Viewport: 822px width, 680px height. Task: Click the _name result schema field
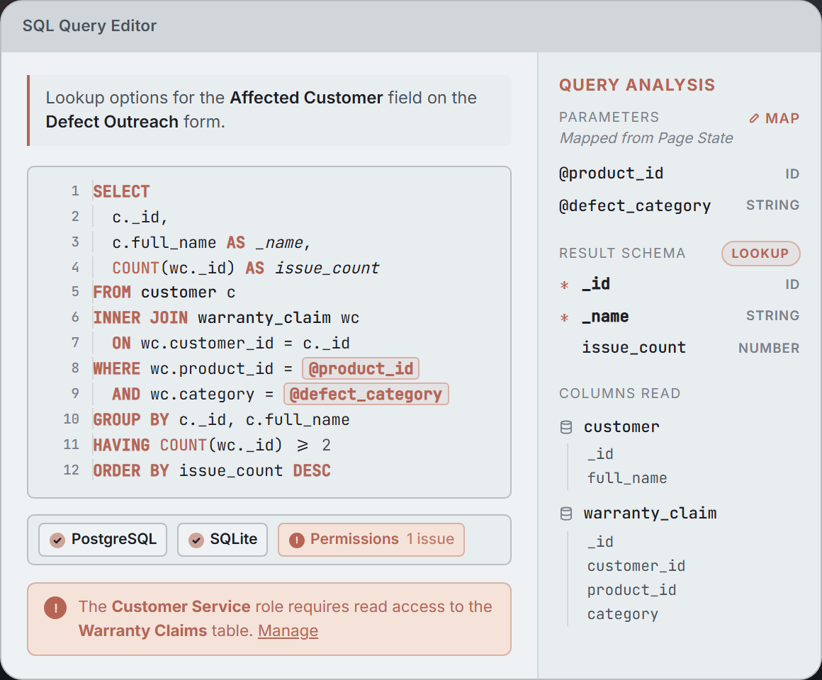coord(679,317)
